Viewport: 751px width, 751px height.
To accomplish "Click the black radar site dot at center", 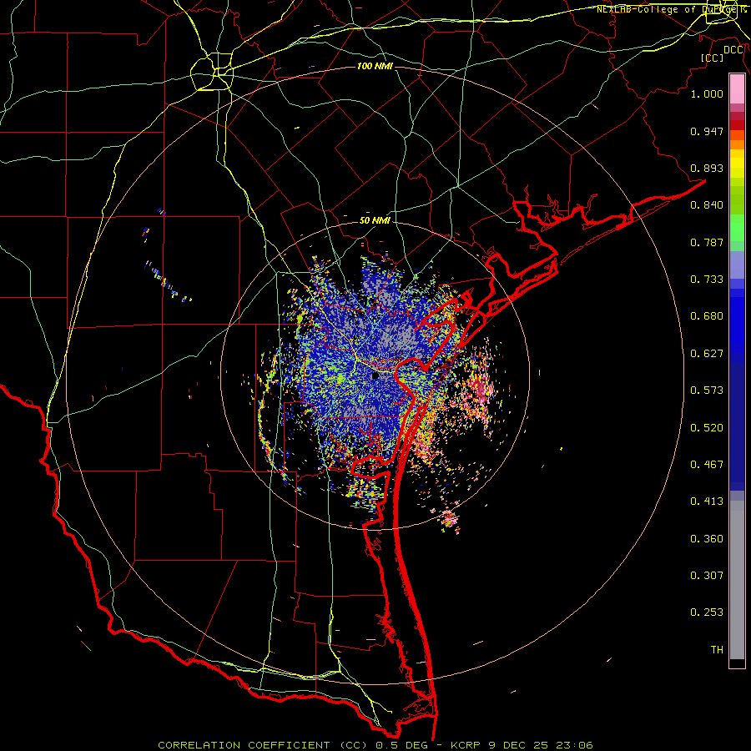I will pos(375,376).
